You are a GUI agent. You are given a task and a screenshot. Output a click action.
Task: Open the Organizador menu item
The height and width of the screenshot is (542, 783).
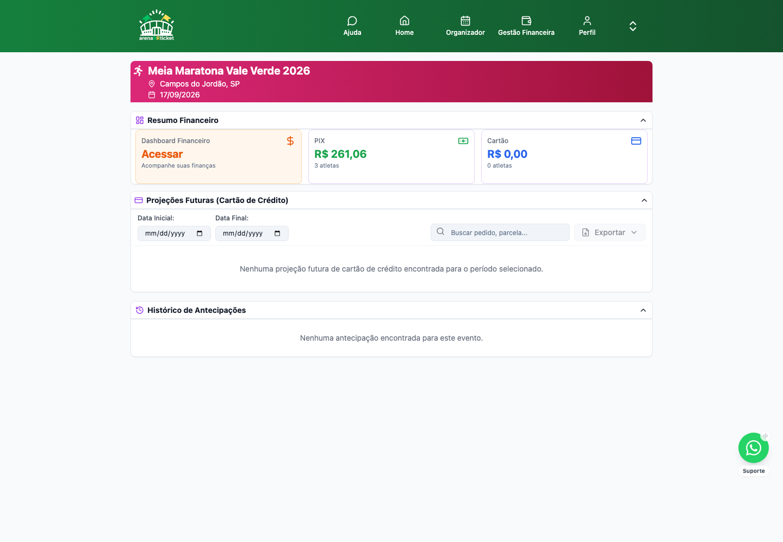point(465,26)
